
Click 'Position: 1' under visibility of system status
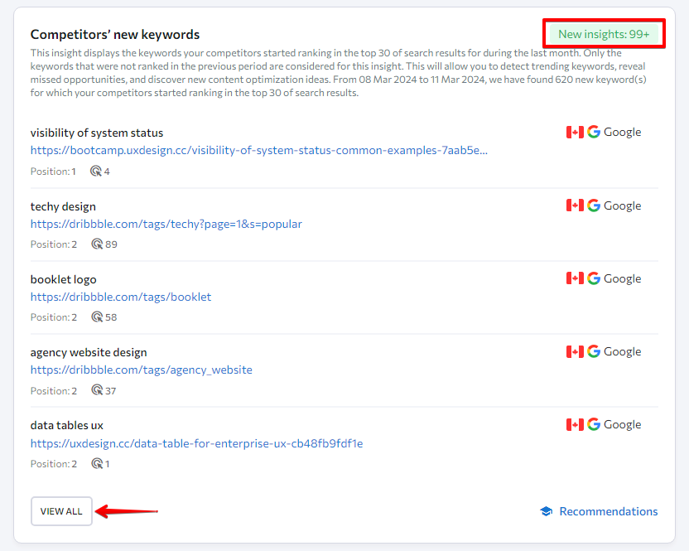[53, 172]
